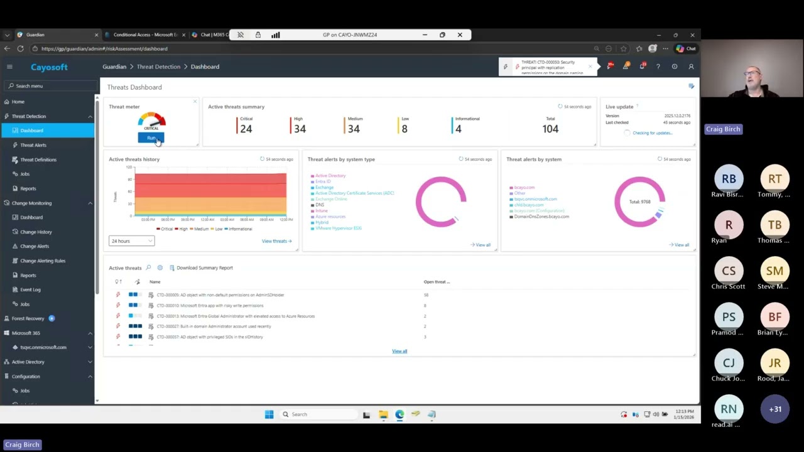Click the info circle icon in header
This screenshot has height=452, width=804.
pos(675,67)
